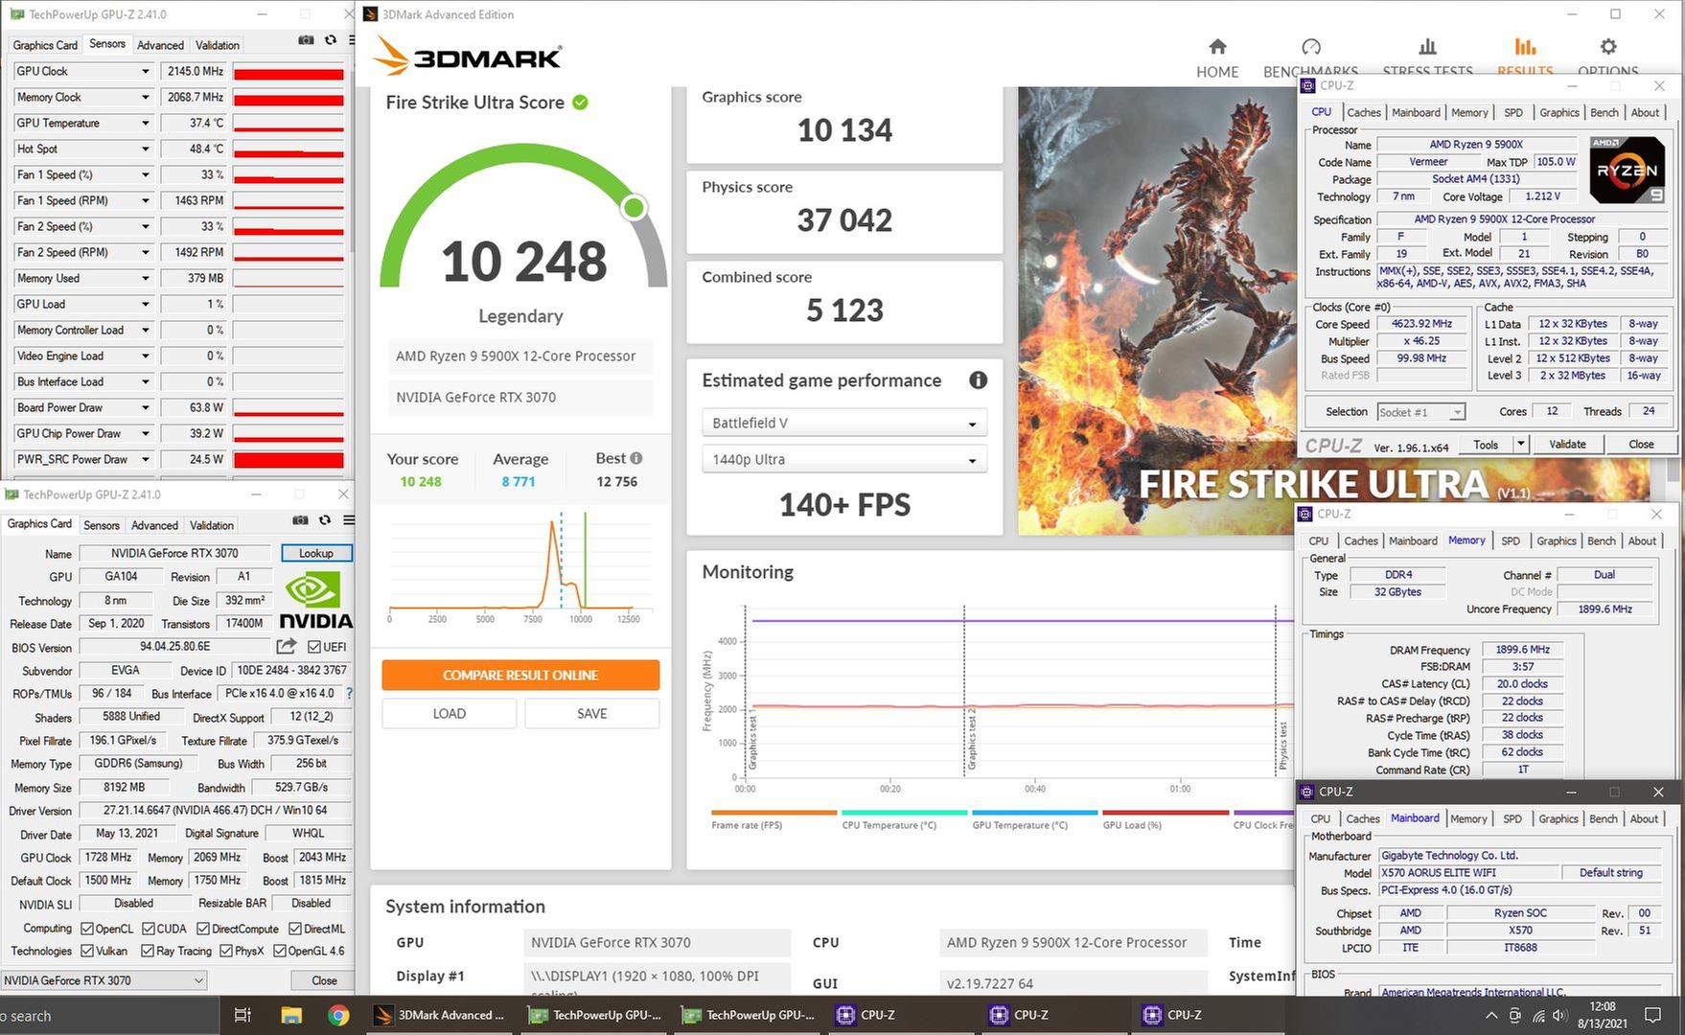Viewport: 1685px width, 1035px height.
Task: Open the 1440p Ultra resolution dropdown
Action: tap(844, 459)
